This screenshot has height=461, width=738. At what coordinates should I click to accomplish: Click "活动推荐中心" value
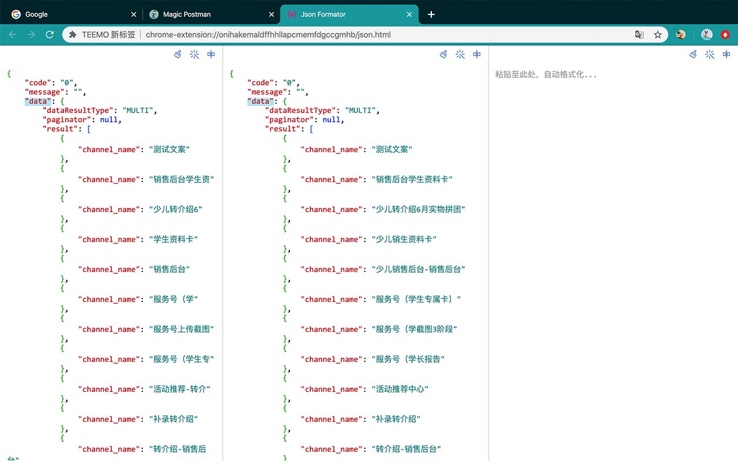(400, 390)
